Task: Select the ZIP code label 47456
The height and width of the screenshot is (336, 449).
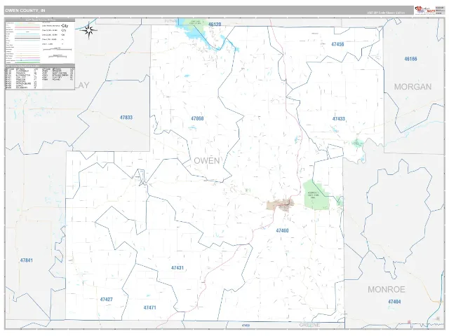Action: point(337,44)
